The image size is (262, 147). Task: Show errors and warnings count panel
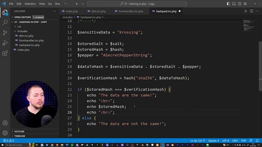pos(9,140)
